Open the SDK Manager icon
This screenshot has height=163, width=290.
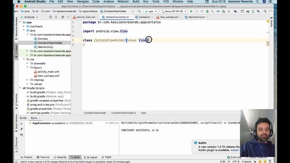pyautogui.click(x=258, y=11)
